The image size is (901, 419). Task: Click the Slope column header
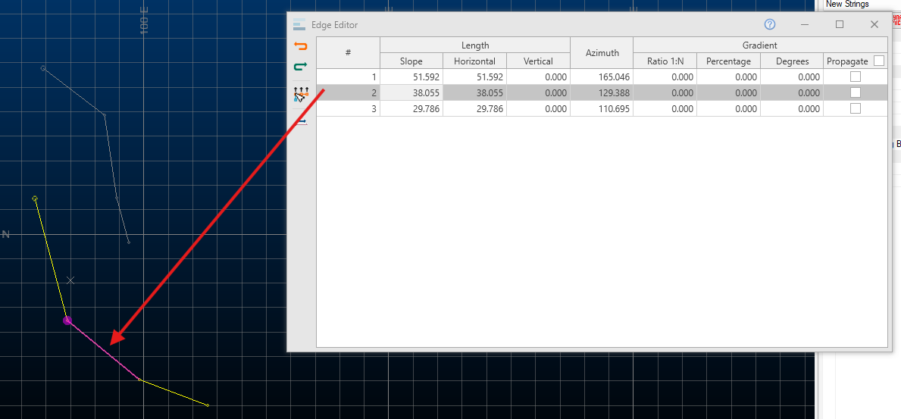[x=411, y=61]
